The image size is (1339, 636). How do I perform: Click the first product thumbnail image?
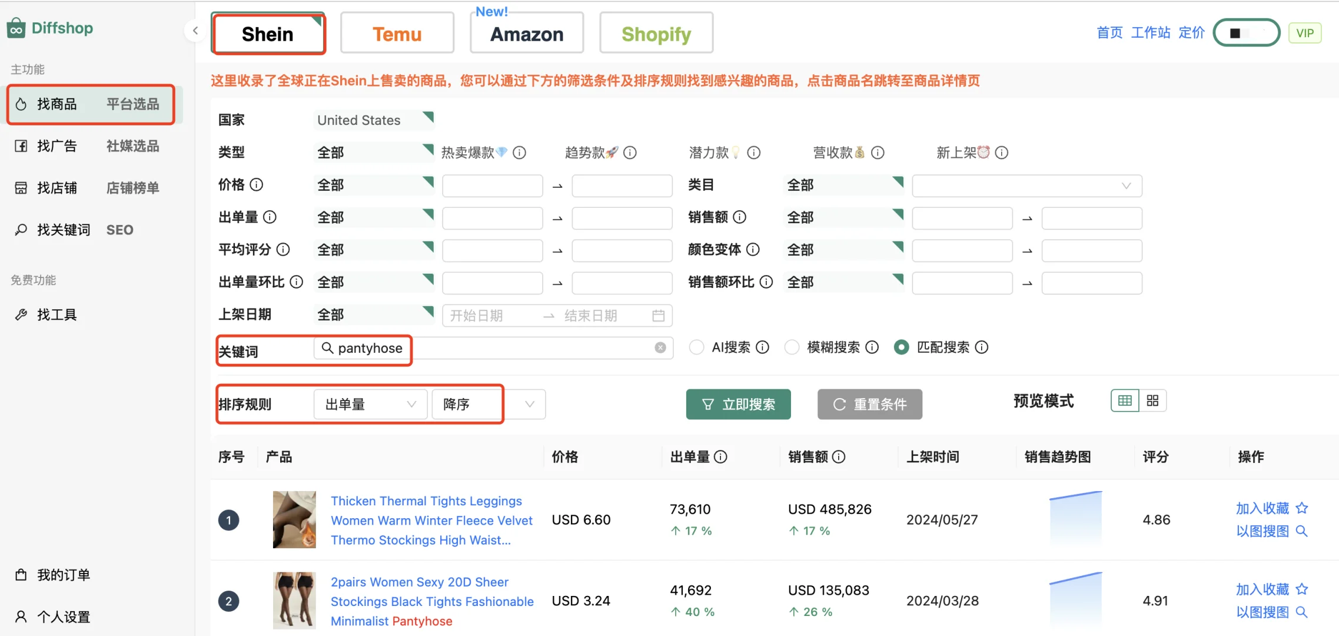tap(294, 519)
